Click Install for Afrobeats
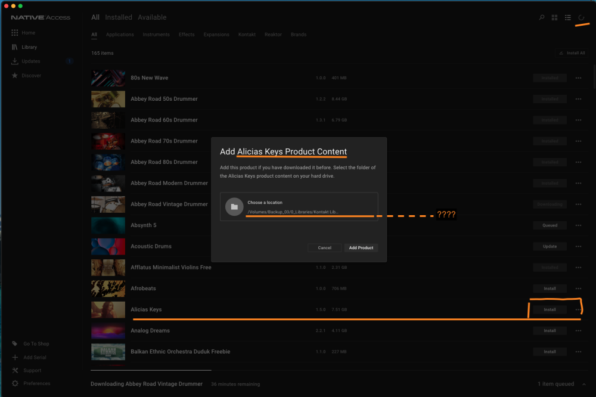596x397 pixels. pyautogui.click(x=550, y=289)
